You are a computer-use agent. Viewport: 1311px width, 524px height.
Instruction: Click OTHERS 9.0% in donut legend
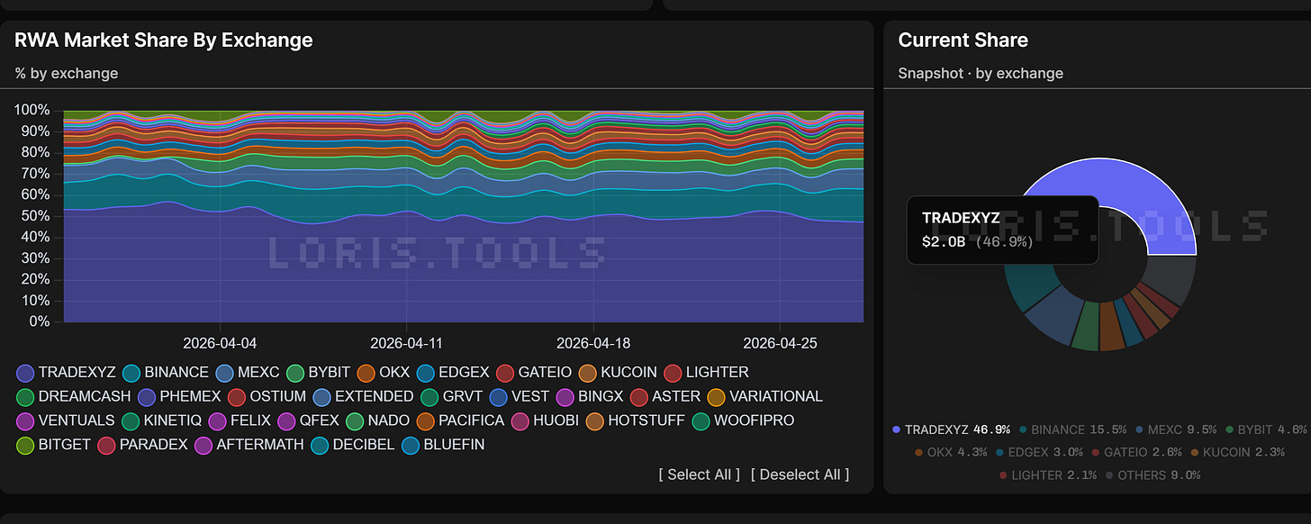coord(1153,474)
